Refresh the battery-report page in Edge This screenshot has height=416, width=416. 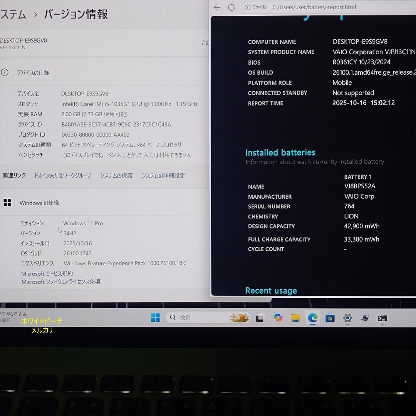[231, 7]
